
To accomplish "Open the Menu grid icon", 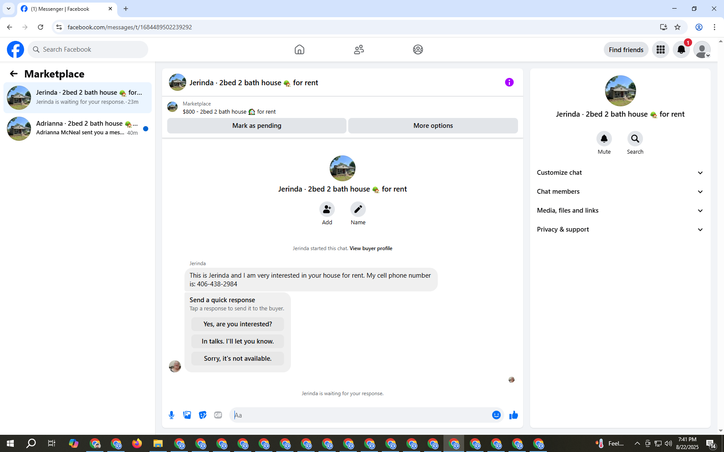I will pyautogui.click(x=661, y=50).
